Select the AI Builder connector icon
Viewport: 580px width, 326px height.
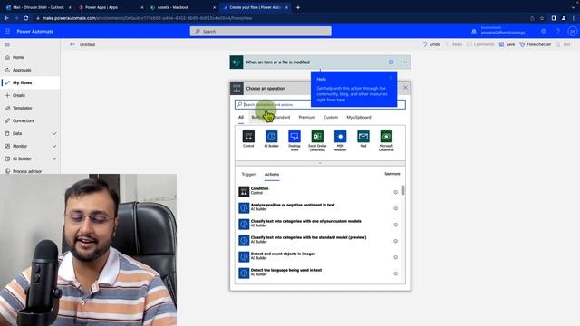coord(272,137)
